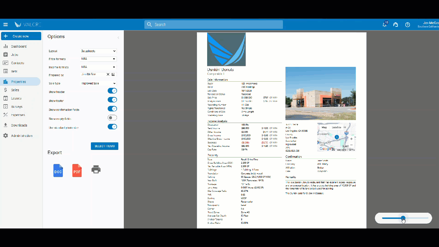439x247 pixels.
Task: Click the Valcre logo
Action: (x=28, y=25)
